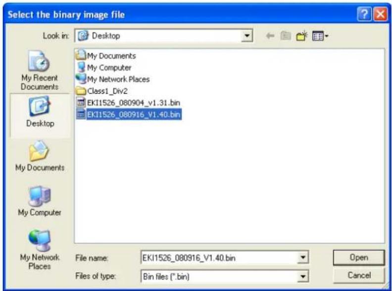392x291 pixels.
Task: Close the Select the binary image file dialog
Action: 381,14
